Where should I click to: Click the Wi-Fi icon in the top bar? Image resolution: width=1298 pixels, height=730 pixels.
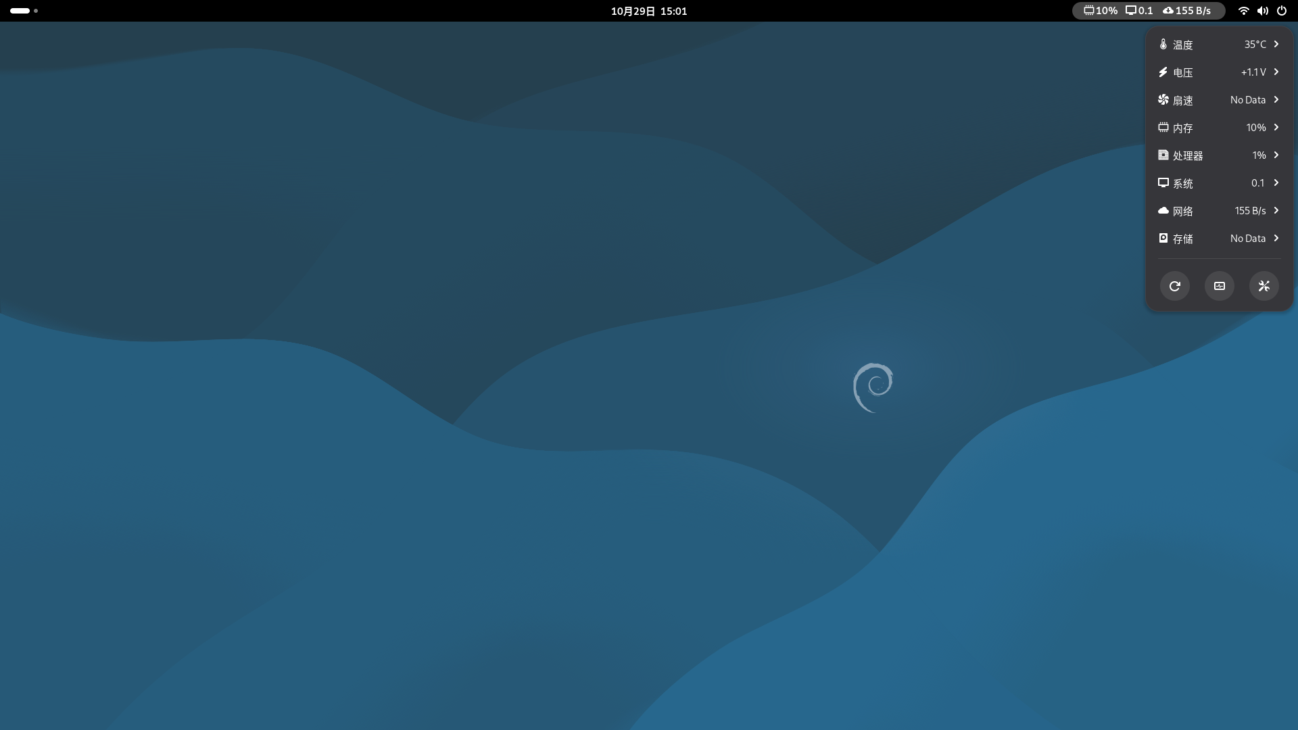[1243, 11]
